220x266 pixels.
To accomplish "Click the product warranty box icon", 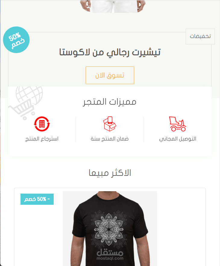I will 110,124.
